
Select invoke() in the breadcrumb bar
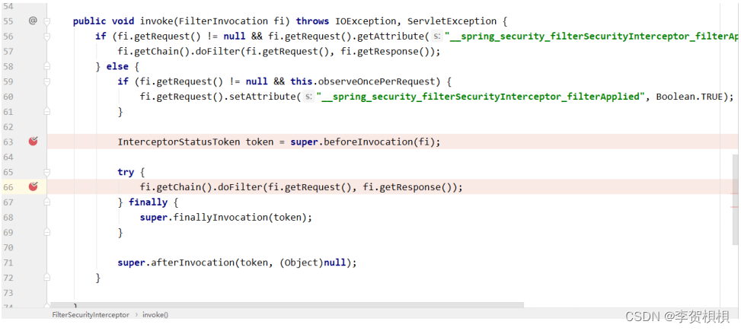155,314
